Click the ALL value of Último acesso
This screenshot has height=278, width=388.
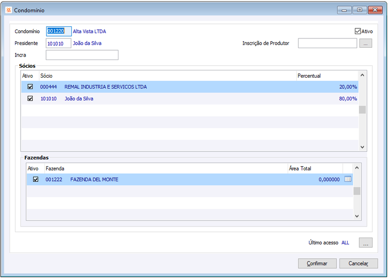coord(345,243)
